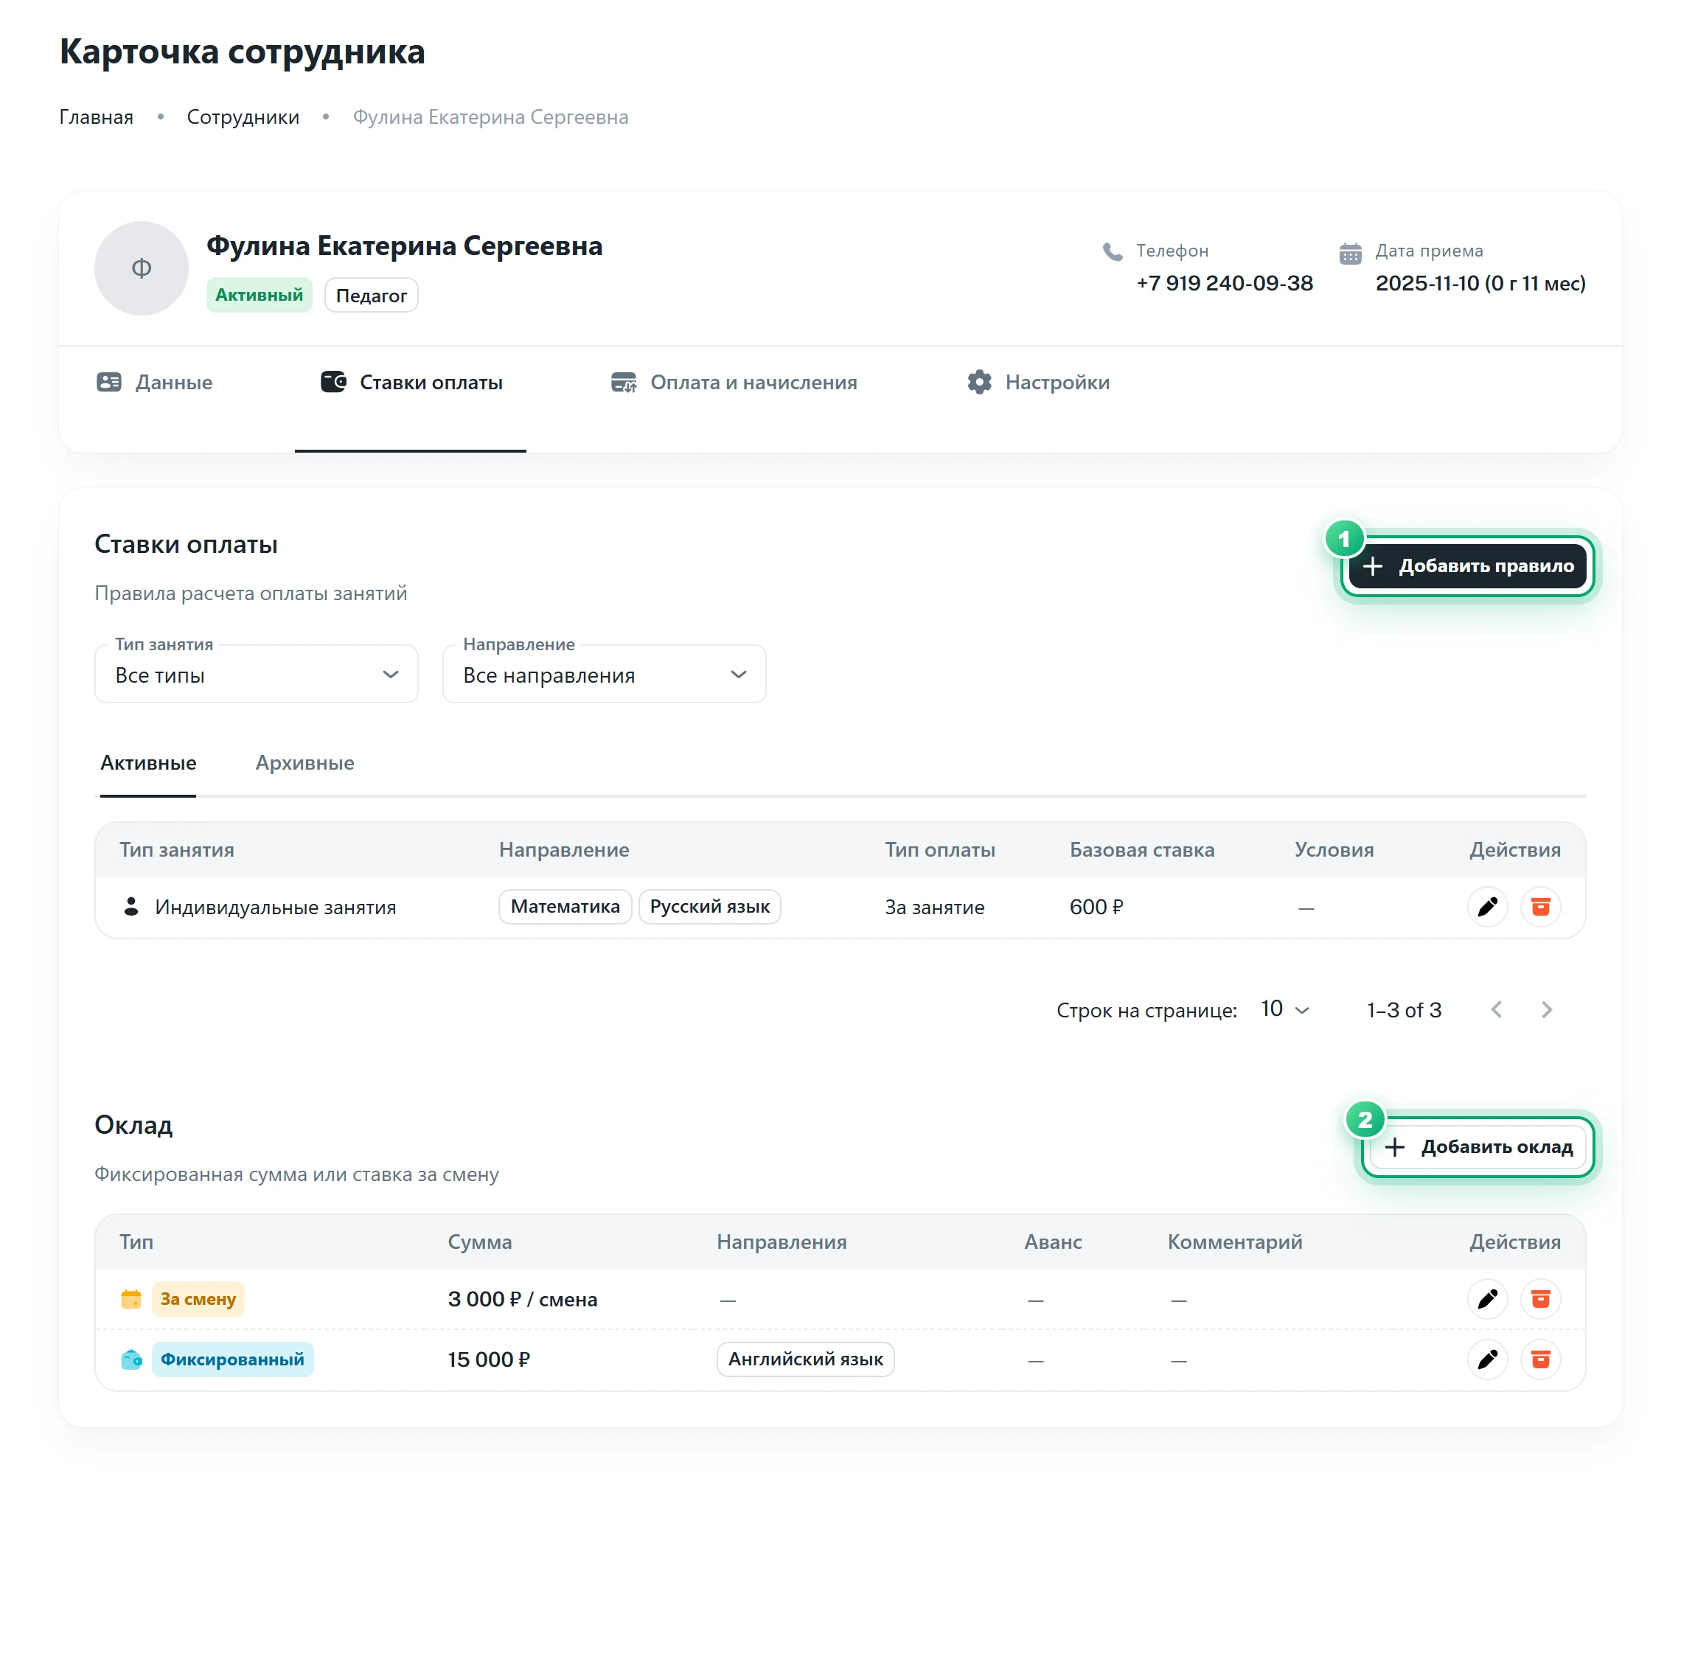
Task: Click the phone number +7 919 240-09-38
Action: pos(1224,283)
